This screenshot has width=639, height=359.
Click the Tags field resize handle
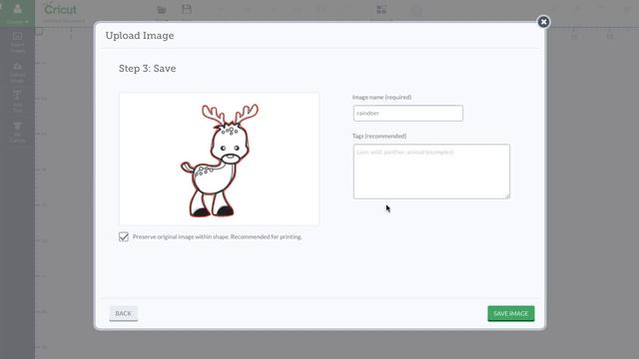tap(507, 196)
